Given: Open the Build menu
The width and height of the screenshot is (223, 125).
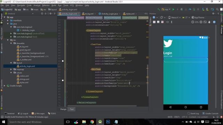Looking at the screenshot, I should [54, 6].
